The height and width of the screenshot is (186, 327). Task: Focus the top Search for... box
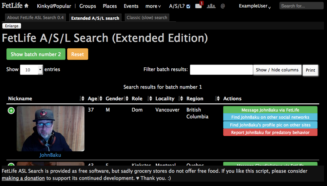301,6
